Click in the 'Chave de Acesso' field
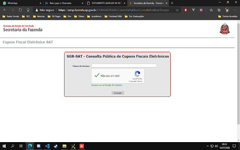Image resolution: width=240 pixels, height=150 pixels. 124,66
